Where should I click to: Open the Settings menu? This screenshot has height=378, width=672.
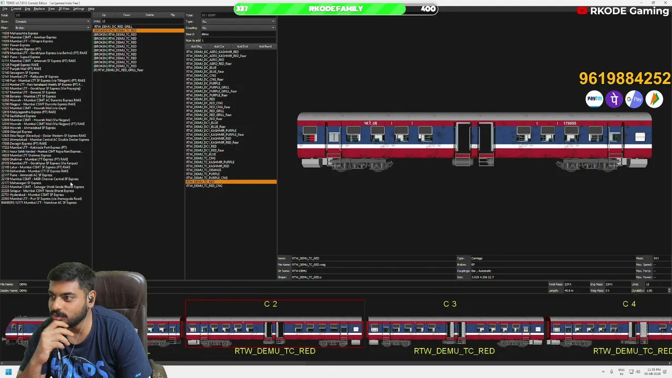[78, 9]
